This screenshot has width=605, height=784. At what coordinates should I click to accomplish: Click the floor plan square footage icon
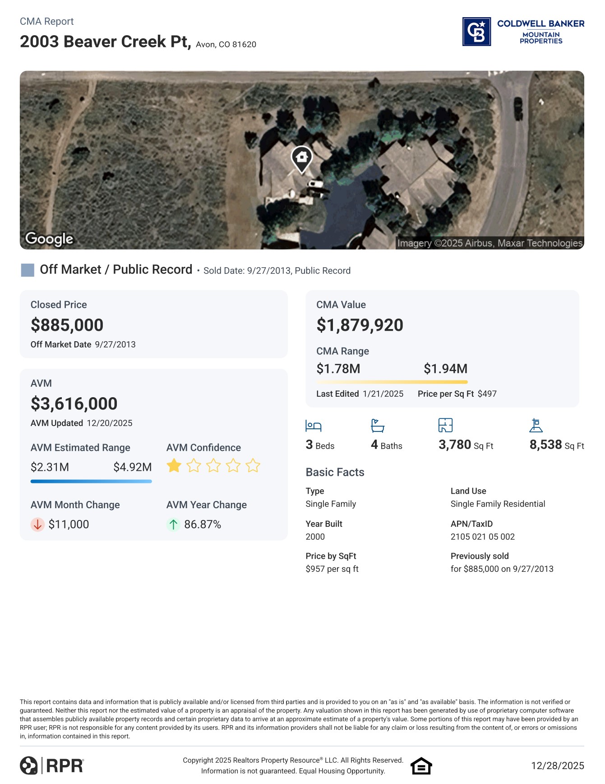click(445, 425)
